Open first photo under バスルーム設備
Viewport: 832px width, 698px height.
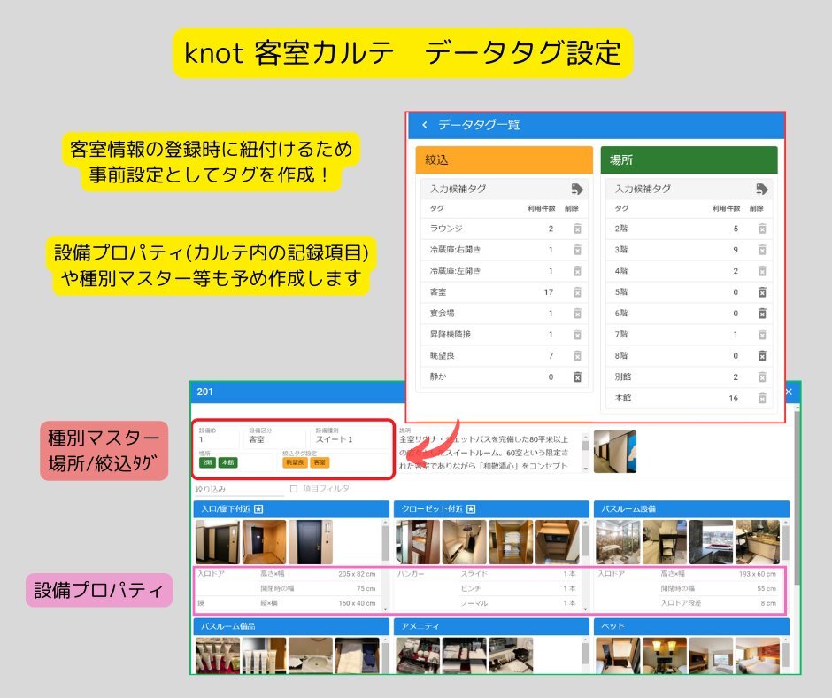click(618, 542)
